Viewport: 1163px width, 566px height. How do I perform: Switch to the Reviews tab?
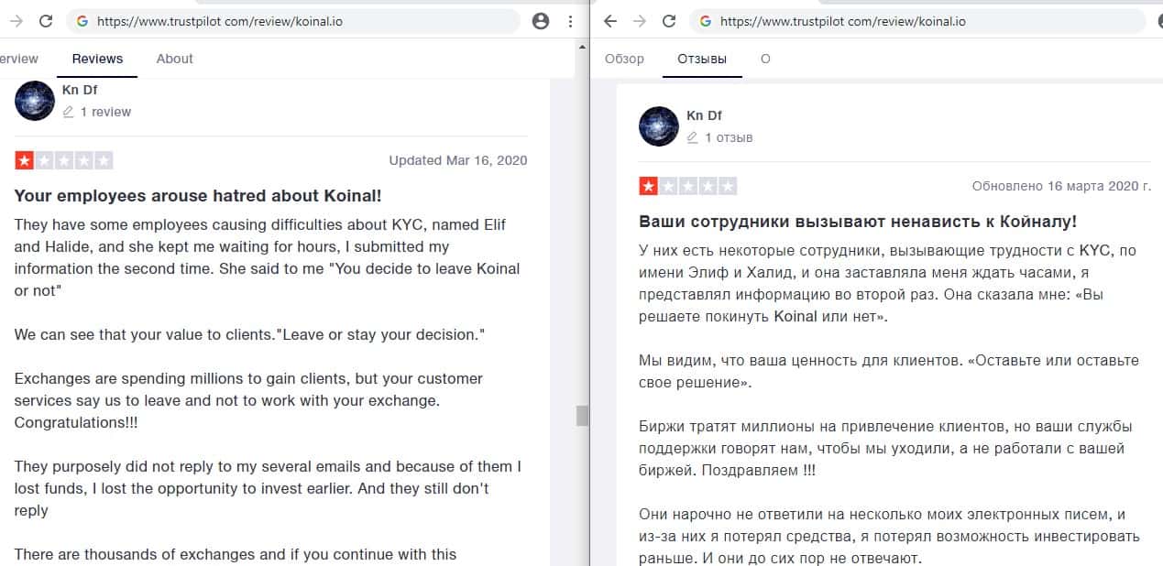97,59
